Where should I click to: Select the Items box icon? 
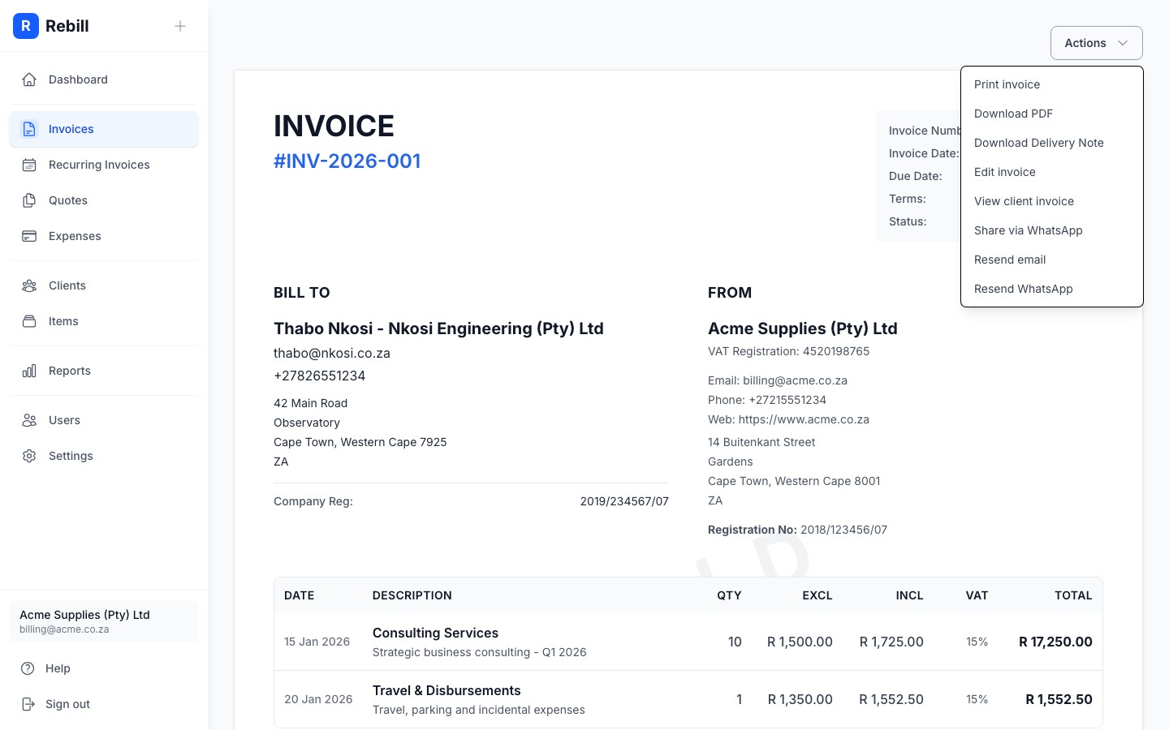click(29, 321)
